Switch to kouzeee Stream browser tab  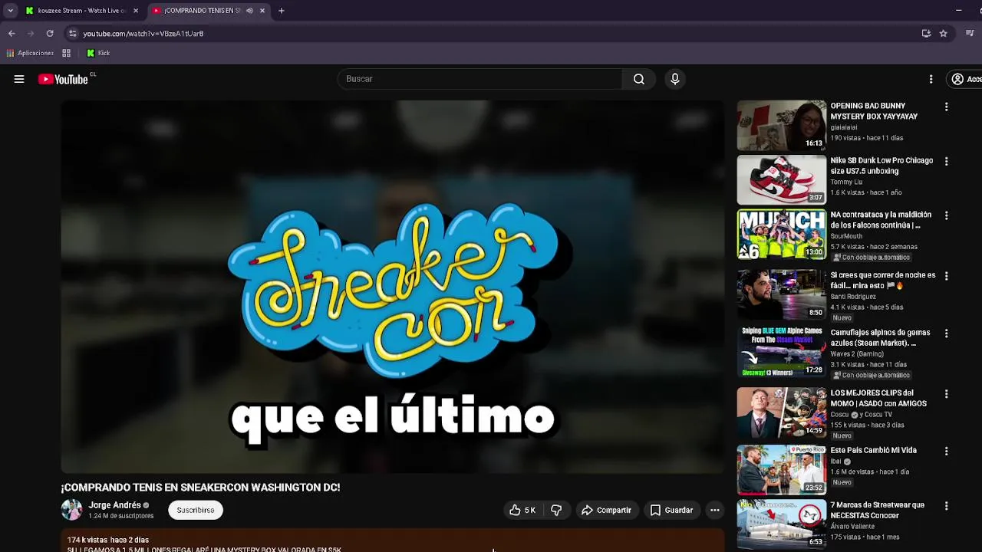pyautogui.click(x=82, y=11)
